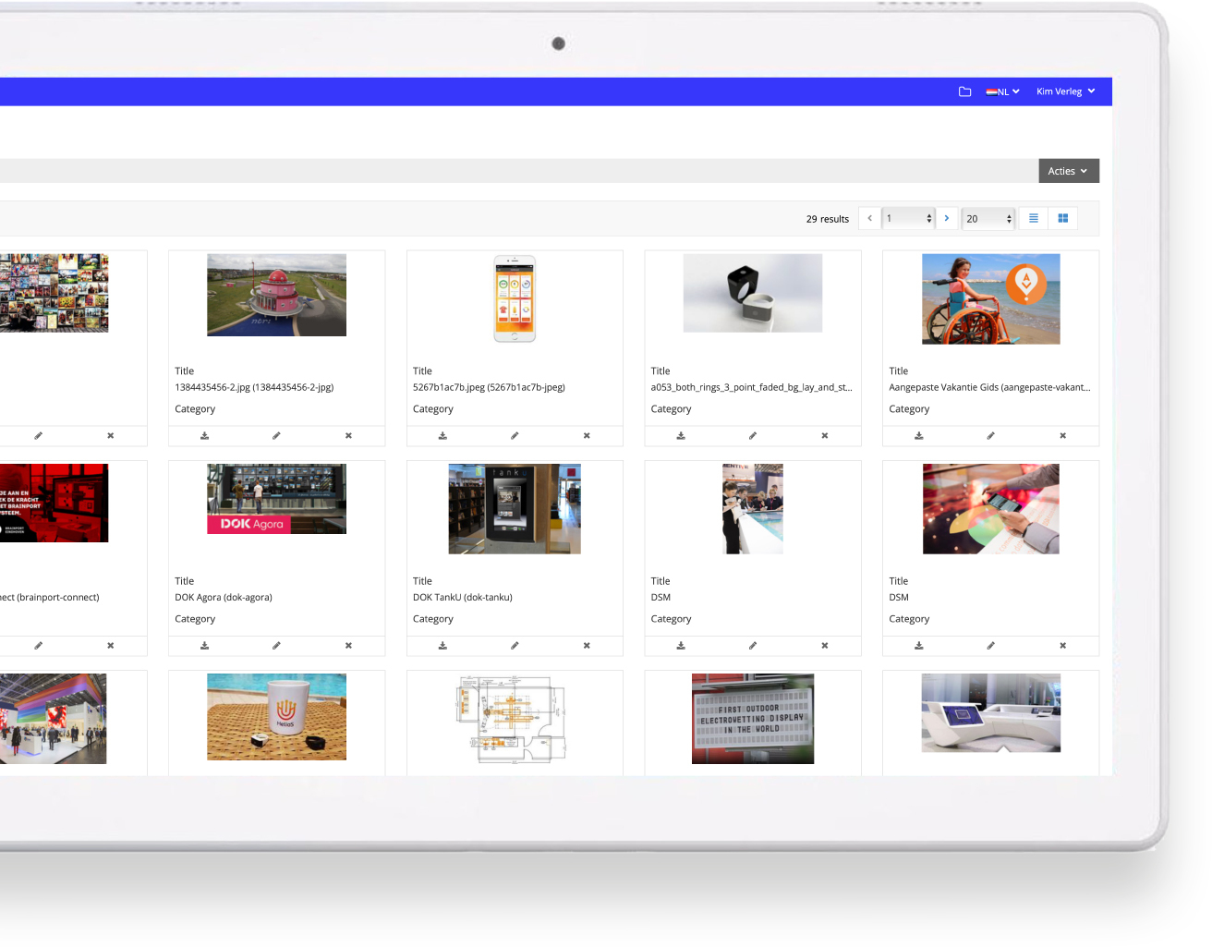Open the page number selector
Image resolution: width=1212 pixels, height=947 pixels.
(908, 218)
